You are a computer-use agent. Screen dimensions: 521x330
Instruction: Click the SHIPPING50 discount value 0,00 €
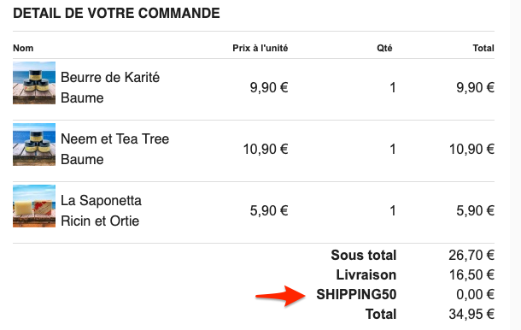pyautogui.click(x=475, y=294)
